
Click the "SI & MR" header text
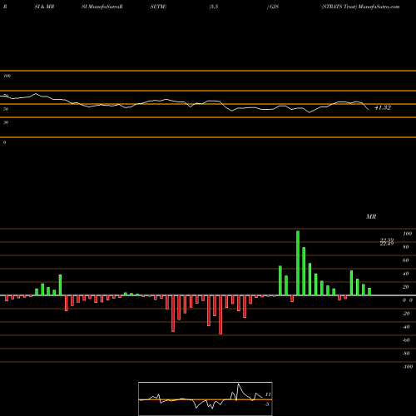point(44,7)
